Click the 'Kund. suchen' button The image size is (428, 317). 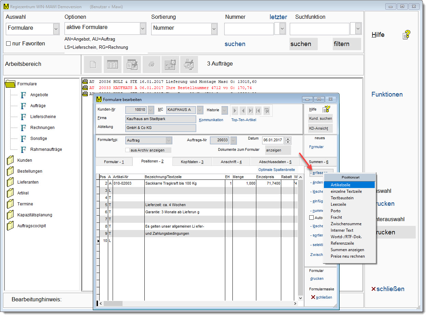tap(320, 118)
